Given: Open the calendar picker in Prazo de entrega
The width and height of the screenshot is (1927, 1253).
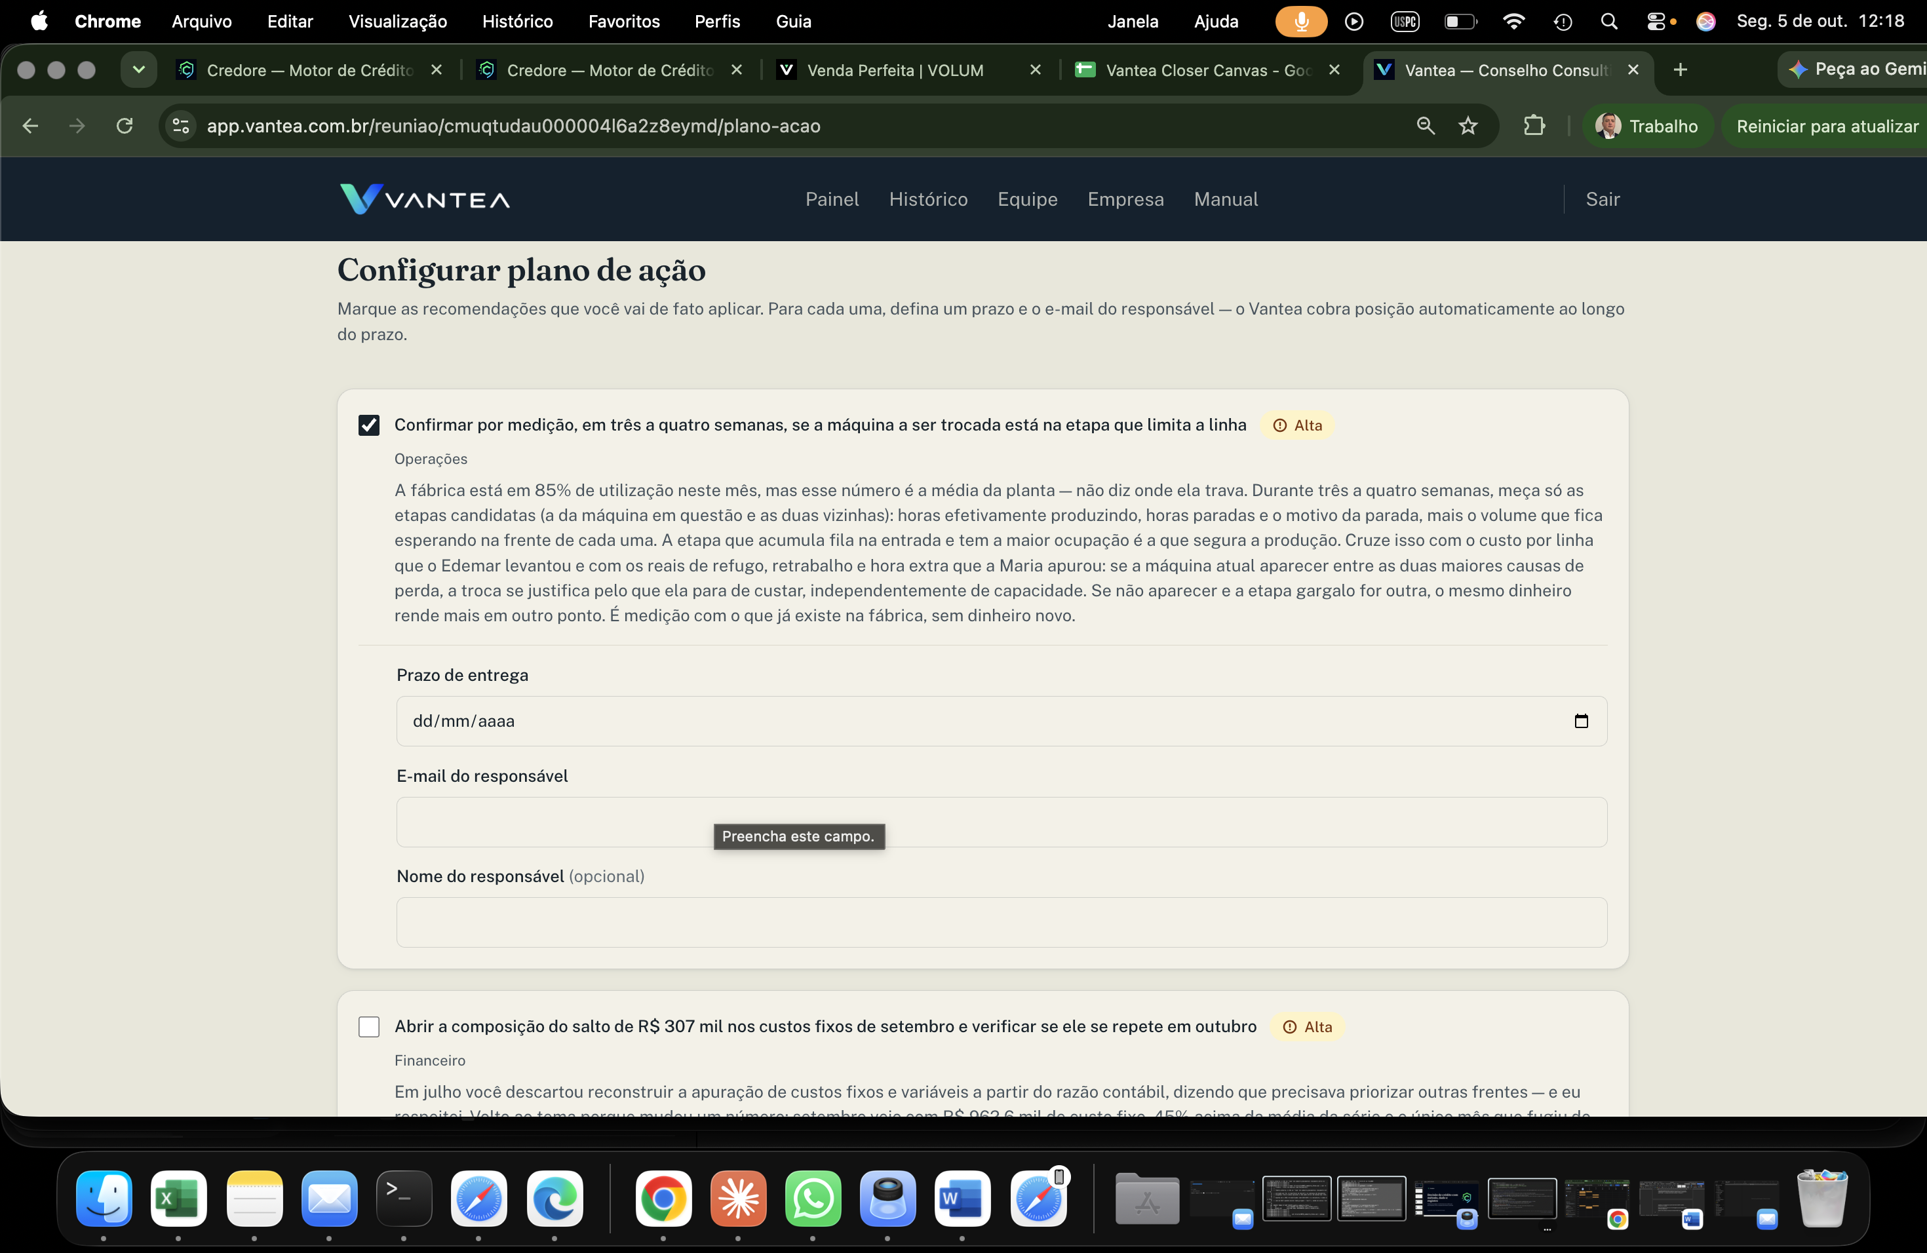Looking at the screenshot, I should point(1580,720).
